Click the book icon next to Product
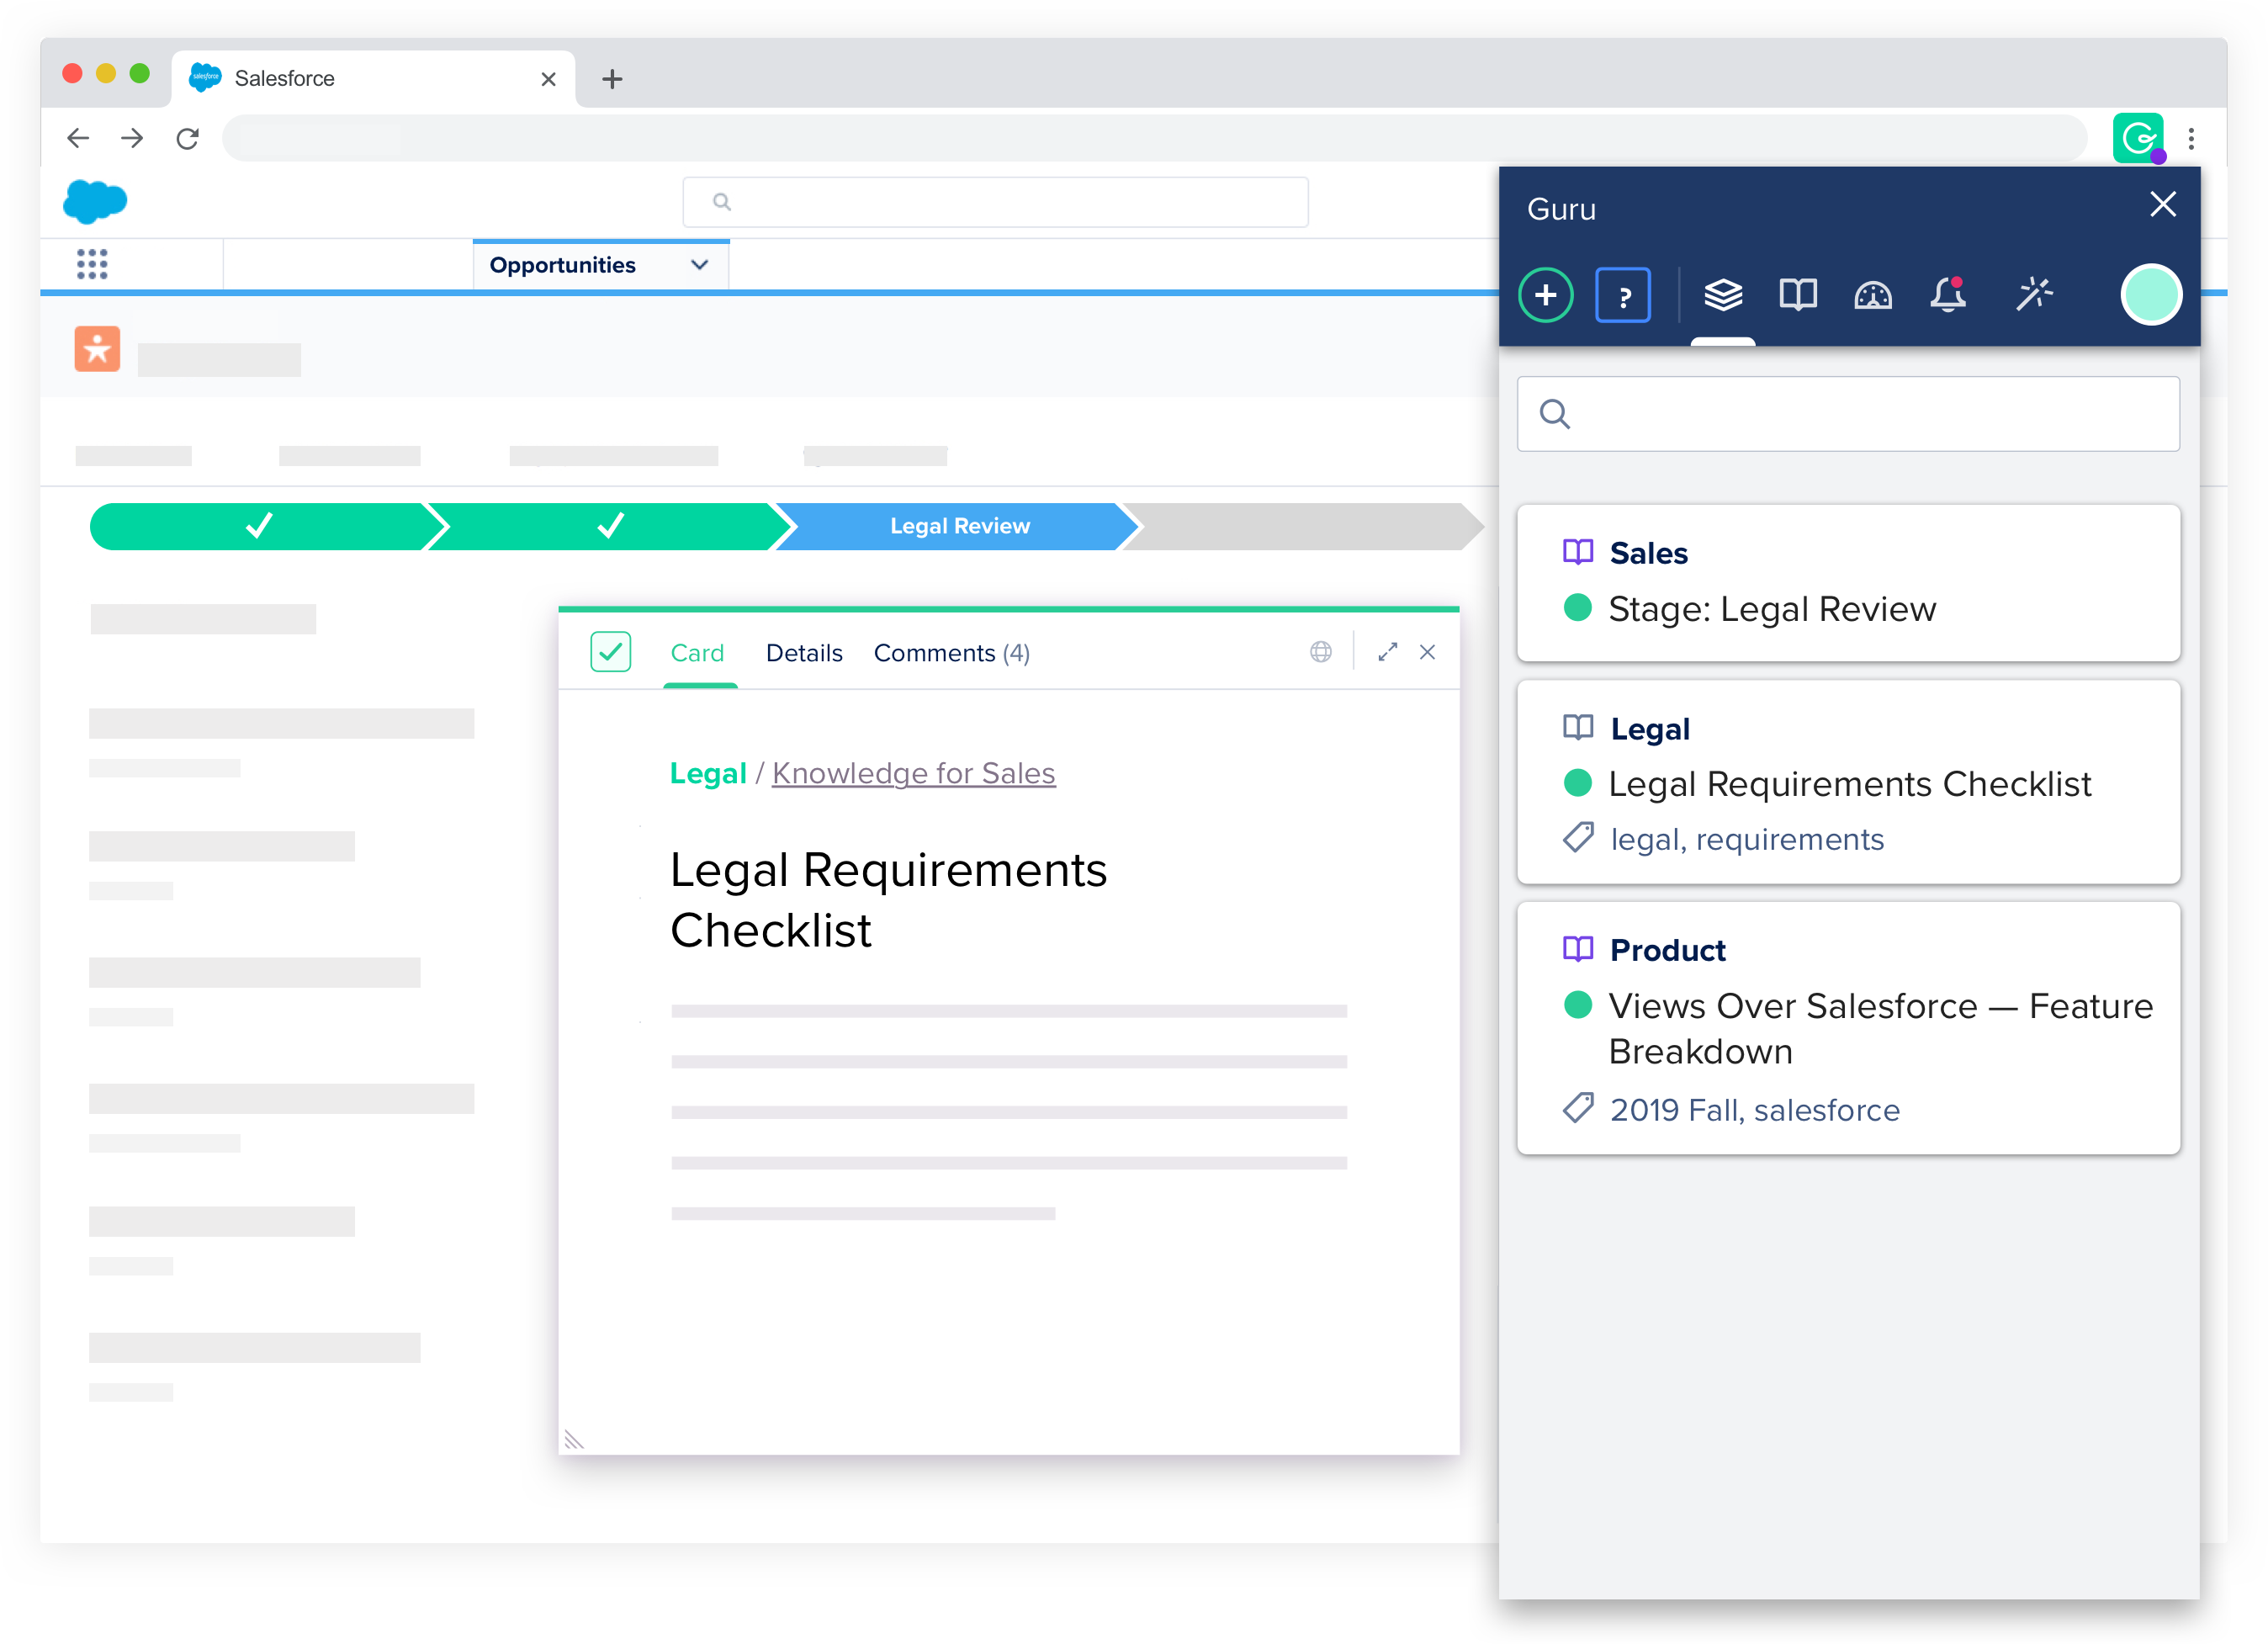The width and height of the screenshot is (2268, 1644). click(1577, 948)
